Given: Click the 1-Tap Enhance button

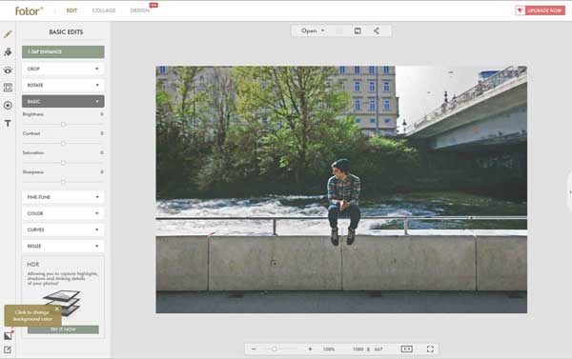Looking at the screenshot, I should coord(63,51).
